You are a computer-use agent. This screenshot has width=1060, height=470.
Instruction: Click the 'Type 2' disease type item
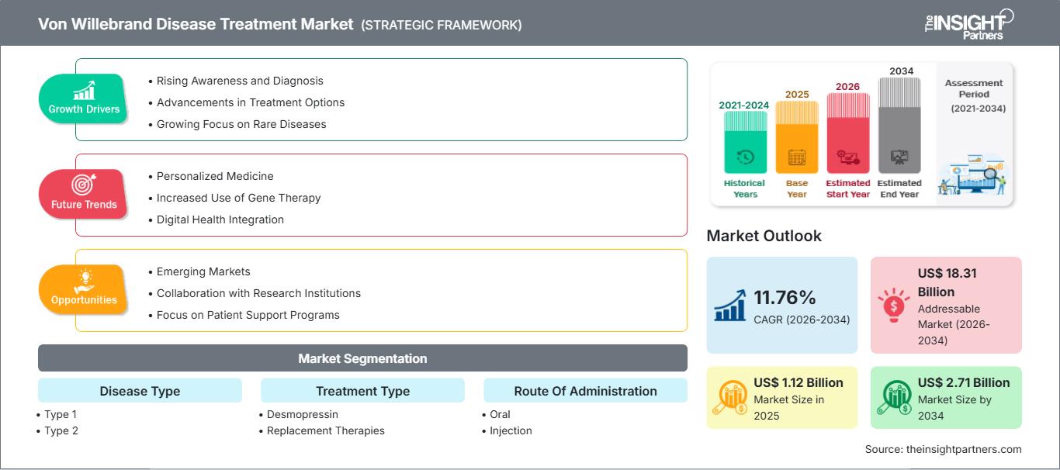(x=61, y=430)
